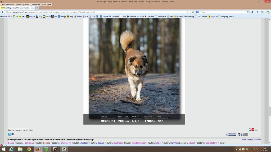Bookmark this page with the star icon

(x=188, y=12)
